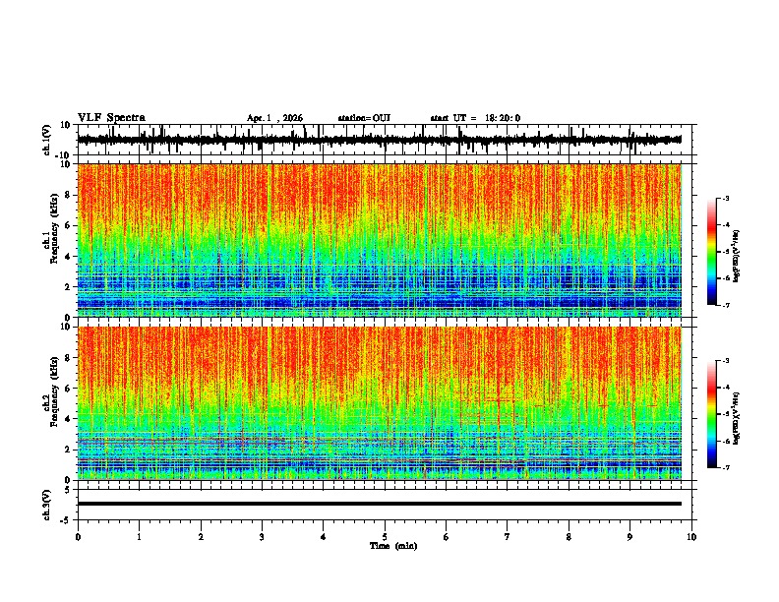Image resolution: width=779 pixels, height=602 pixels.
Task: Click the "-7" label on ch.2 colorbar
Action: pyautogui.click(x=725, y=467)
